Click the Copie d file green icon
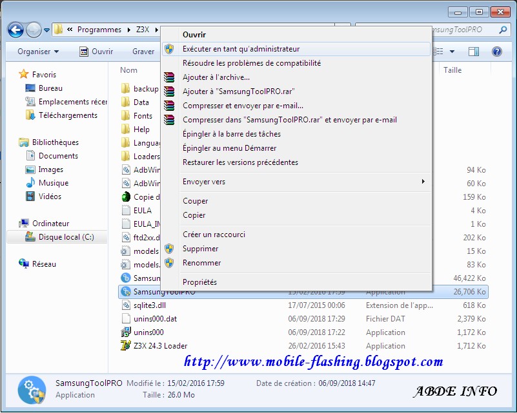Viewport: 517px width, 413px height. point(126,197)
